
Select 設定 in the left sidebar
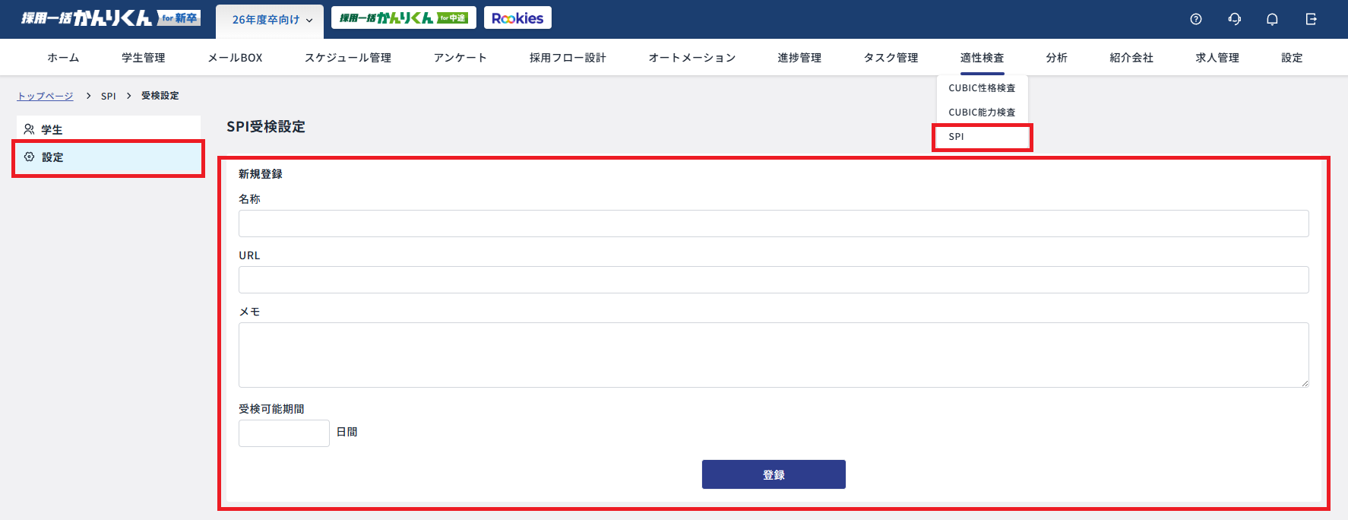(109, 157)
